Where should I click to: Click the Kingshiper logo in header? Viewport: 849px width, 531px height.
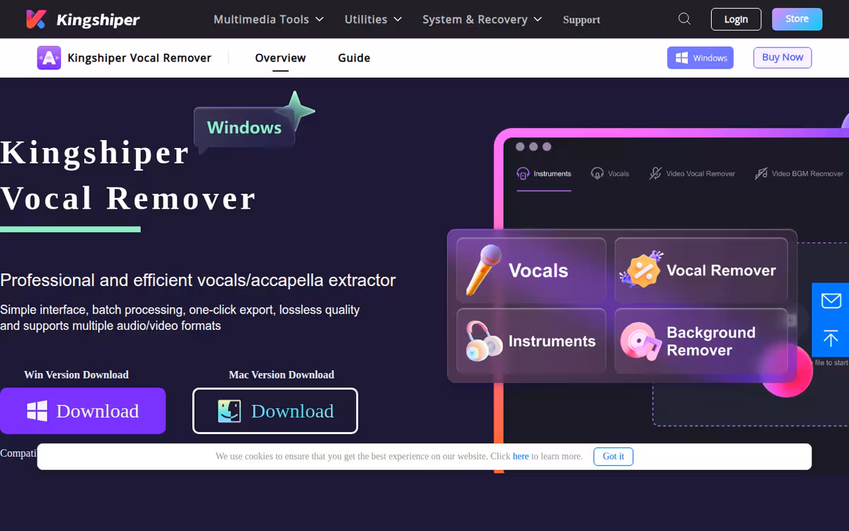pos(82,19)
